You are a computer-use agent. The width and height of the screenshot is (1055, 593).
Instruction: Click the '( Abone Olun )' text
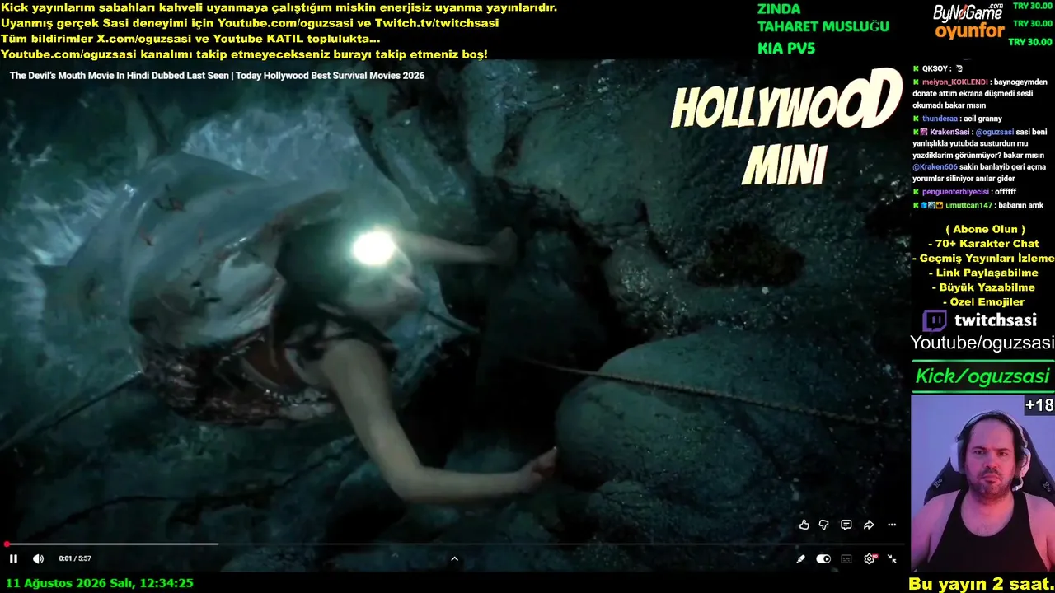coord(985,229)
